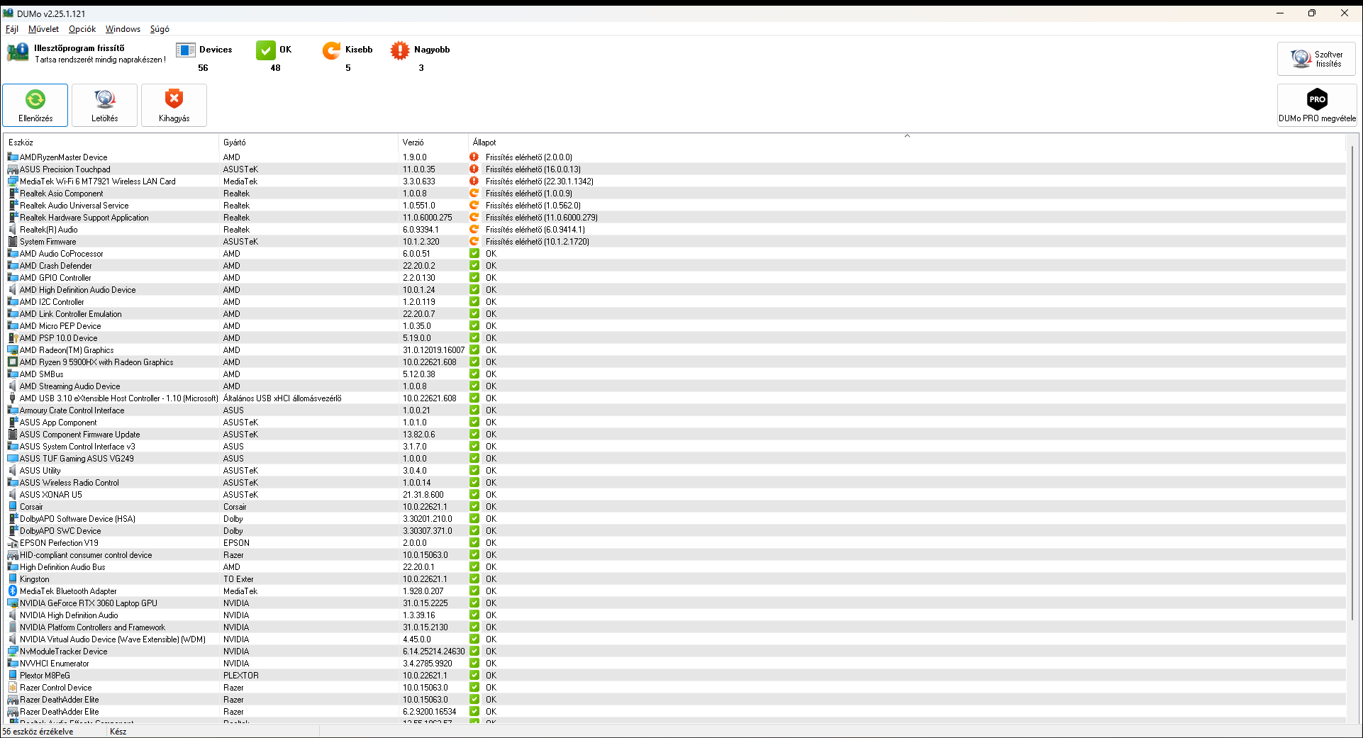Open the Művelet menu
This screenshot has height=738, width=1363.
pyautogui.click(x=43, y=29)
